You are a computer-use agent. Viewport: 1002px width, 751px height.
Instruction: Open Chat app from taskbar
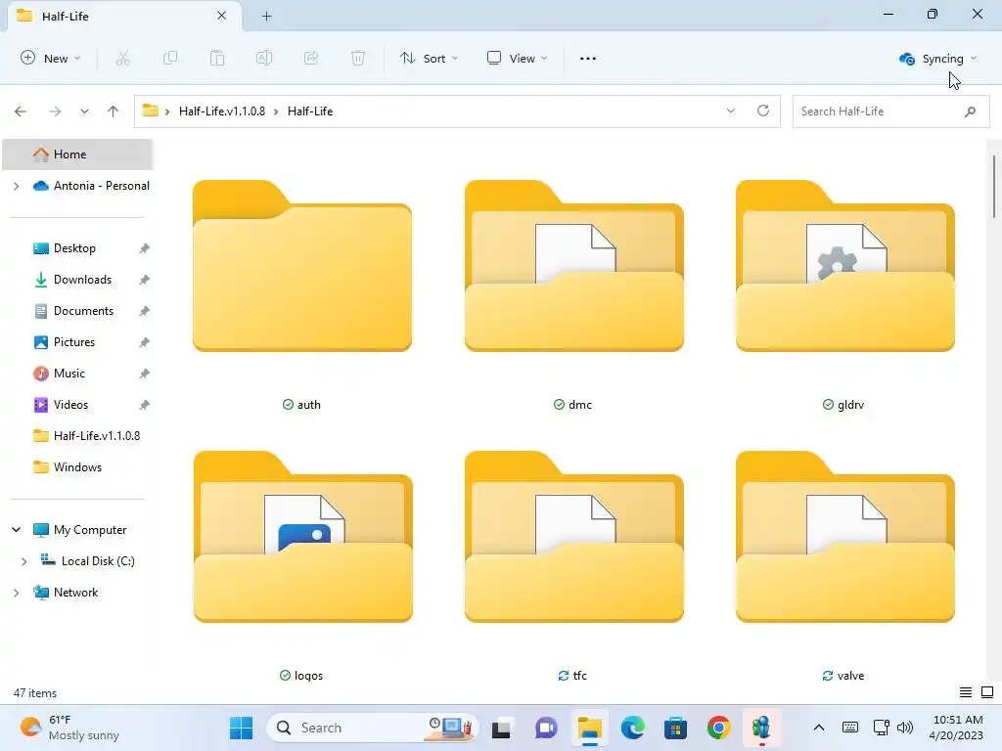(x=546, y=728)
